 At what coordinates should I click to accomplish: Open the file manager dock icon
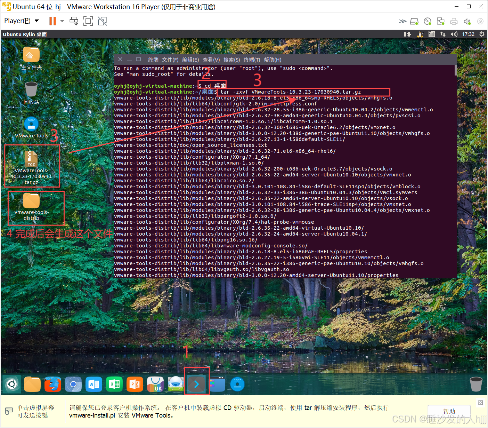32,384
